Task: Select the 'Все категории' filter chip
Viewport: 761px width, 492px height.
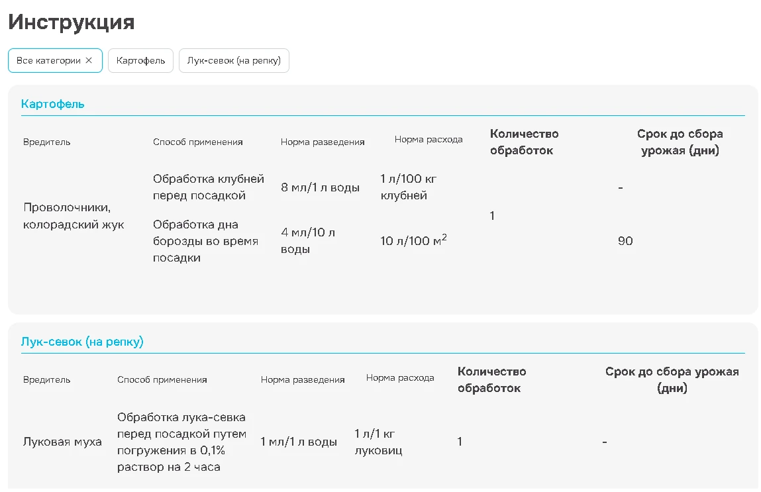Action: pyautogui.click(x=48, y=60)
